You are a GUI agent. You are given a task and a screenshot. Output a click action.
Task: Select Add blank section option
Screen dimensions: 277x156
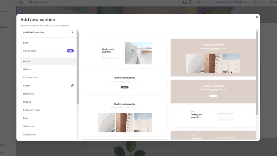click(x=48, y=32)
